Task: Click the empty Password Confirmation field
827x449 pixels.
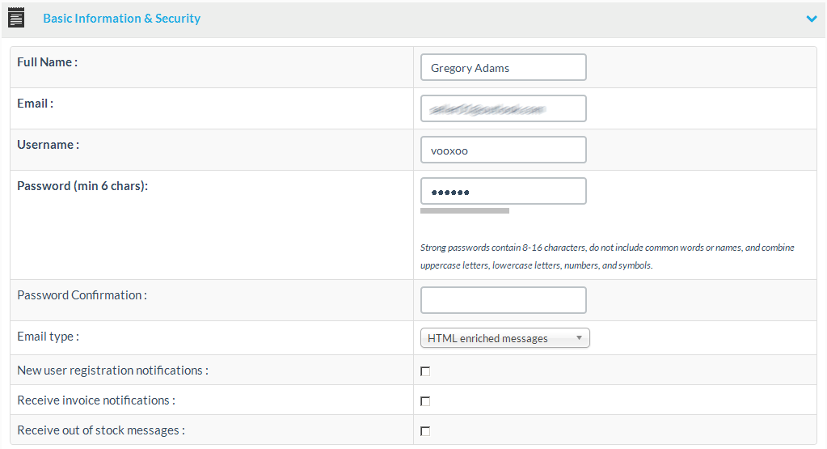Action: point(503,300)
